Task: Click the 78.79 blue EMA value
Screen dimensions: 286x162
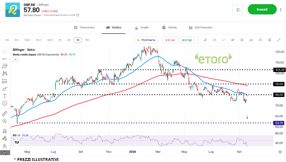Action: point(72,55)
